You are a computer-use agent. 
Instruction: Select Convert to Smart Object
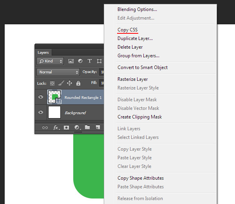point(143,67)
